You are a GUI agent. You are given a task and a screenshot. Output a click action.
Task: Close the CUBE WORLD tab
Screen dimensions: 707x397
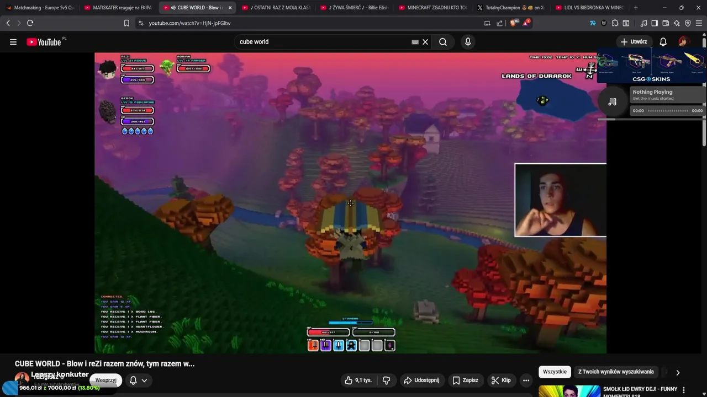tap(230, 8)
